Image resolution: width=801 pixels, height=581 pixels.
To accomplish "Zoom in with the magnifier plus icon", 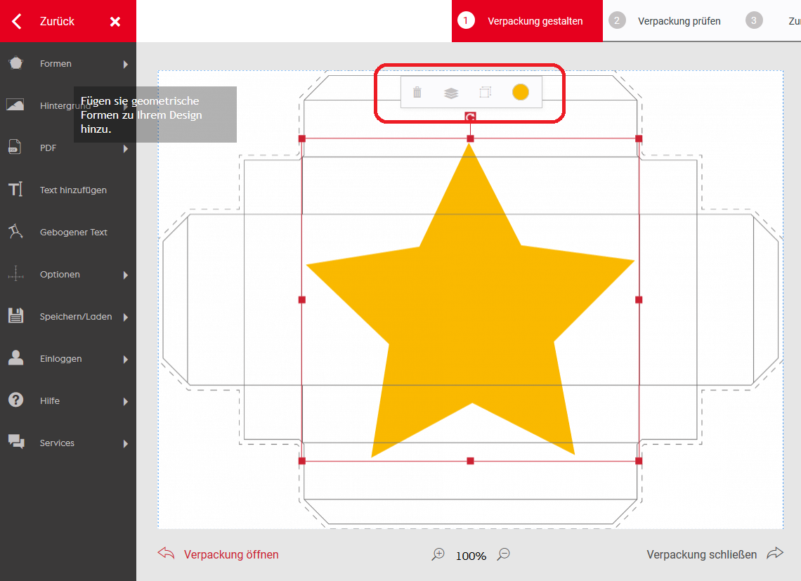I will pyautogui.click(x=438, y=554).
